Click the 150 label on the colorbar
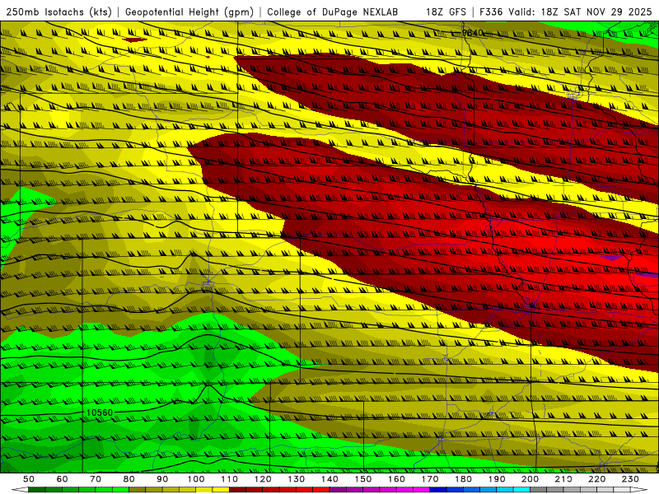 (363, 479)
